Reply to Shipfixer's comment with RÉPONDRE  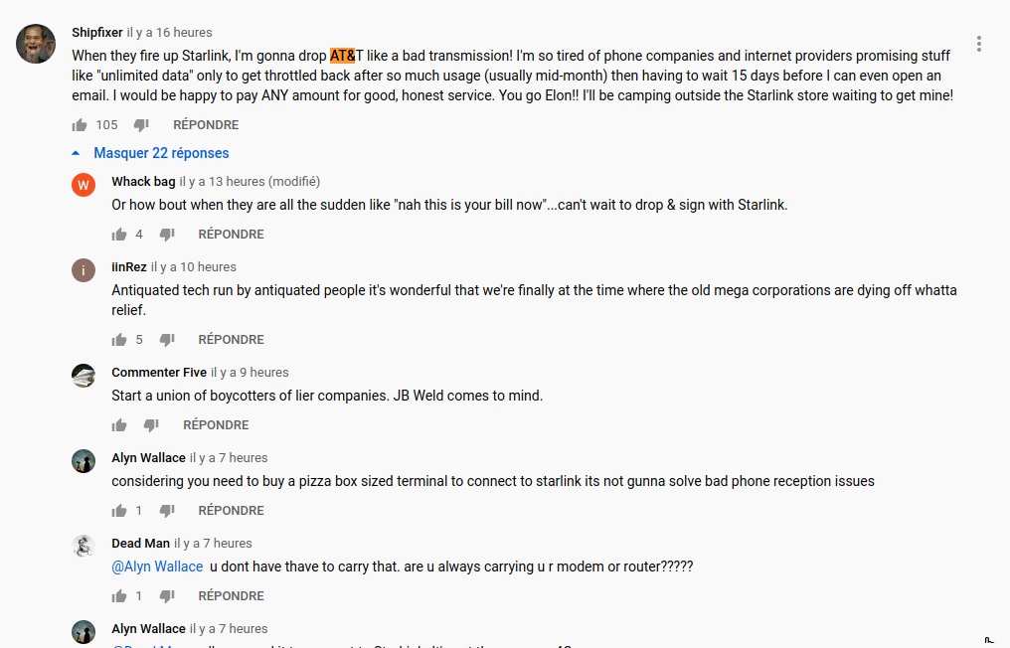206,125
